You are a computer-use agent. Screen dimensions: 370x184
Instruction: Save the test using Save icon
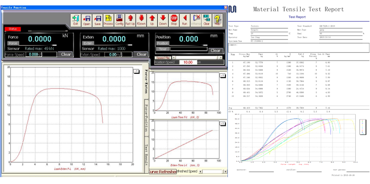tap(98, 20)
